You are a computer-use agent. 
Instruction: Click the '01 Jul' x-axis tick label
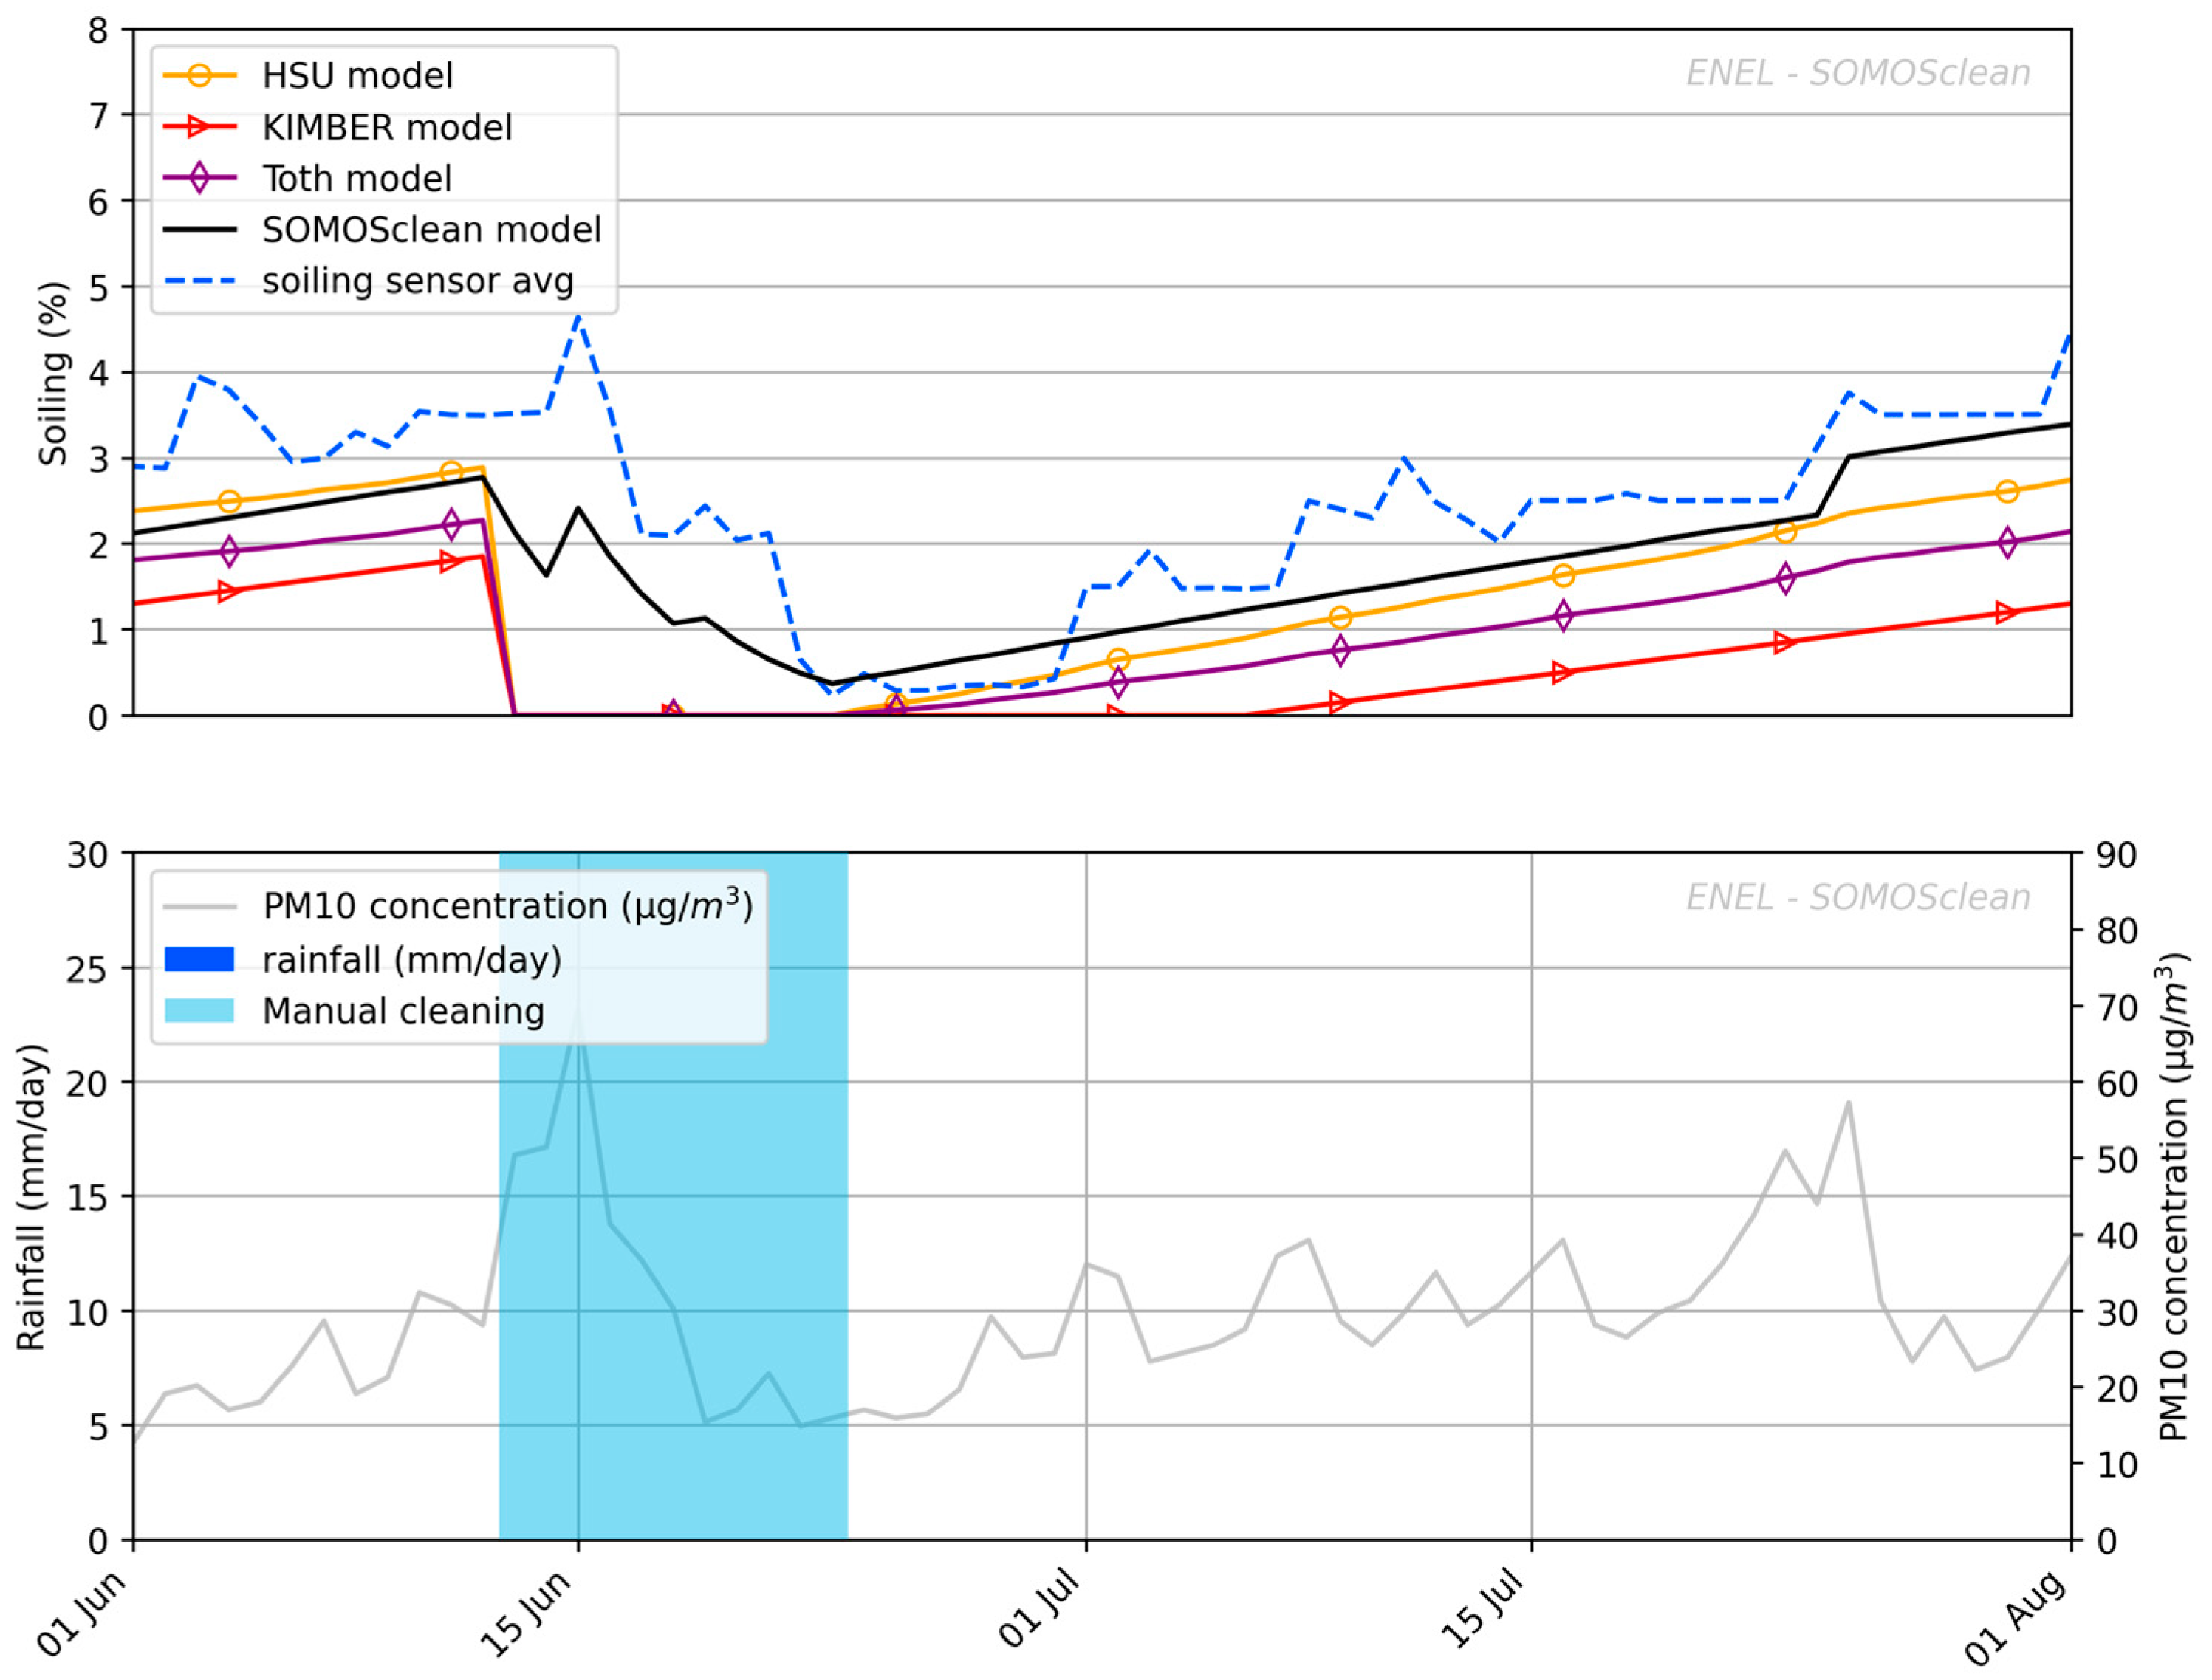click(1040, 1608)
